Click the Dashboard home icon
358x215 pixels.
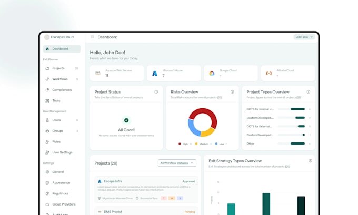coord(47,49)
